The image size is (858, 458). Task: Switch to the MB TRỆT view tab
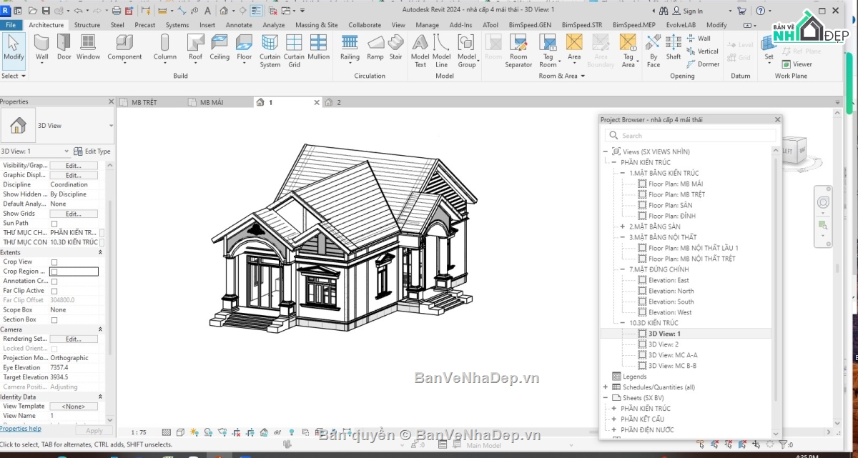tap(144, 103)
